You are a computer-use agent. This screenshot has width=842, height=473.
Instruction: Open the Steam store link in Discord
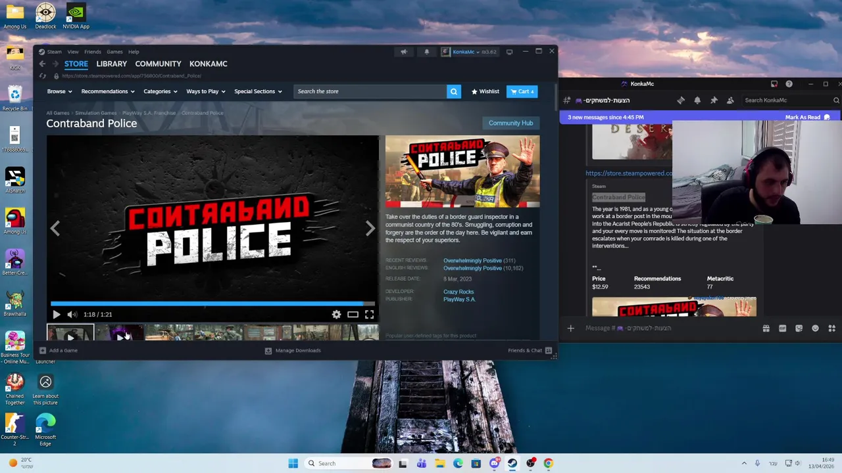click(x=629, y=173)
